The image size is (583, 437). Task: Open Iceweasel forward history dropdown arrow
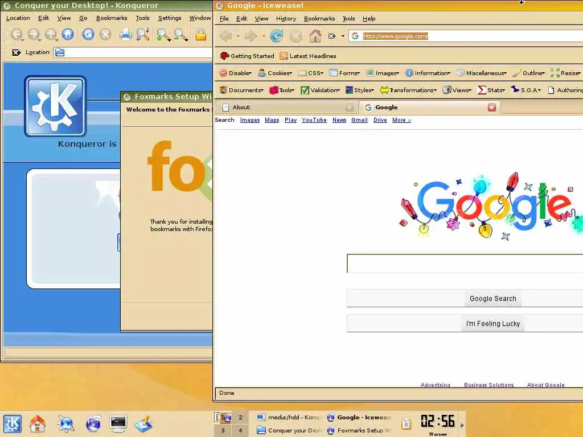(263, 36)
